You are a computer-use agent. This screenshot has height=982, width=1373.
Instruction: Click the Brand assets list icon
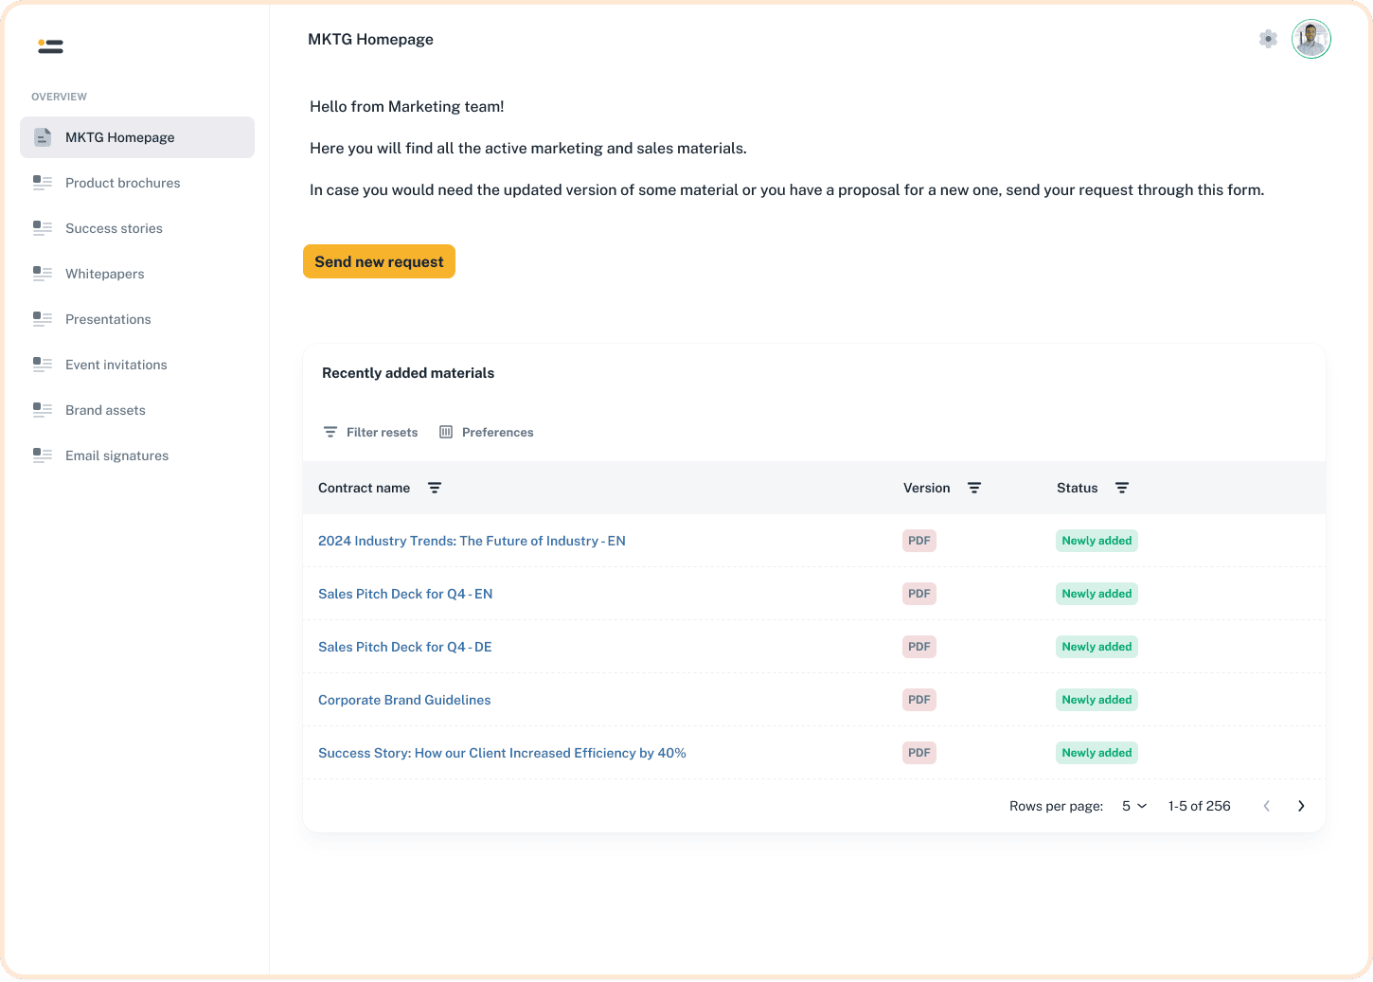point(43,410)
